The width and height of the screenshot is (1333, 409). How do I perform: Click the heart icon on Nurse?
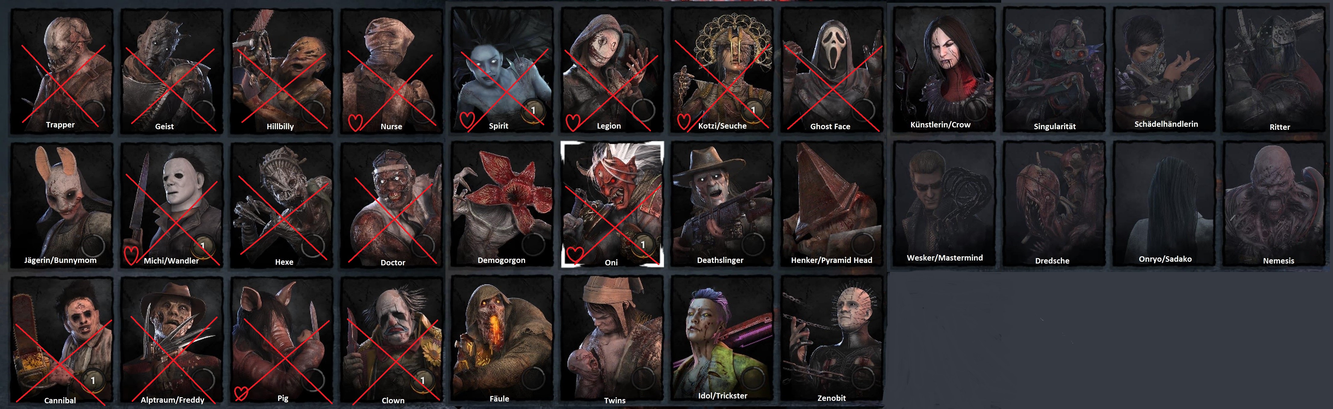point(355,122)
